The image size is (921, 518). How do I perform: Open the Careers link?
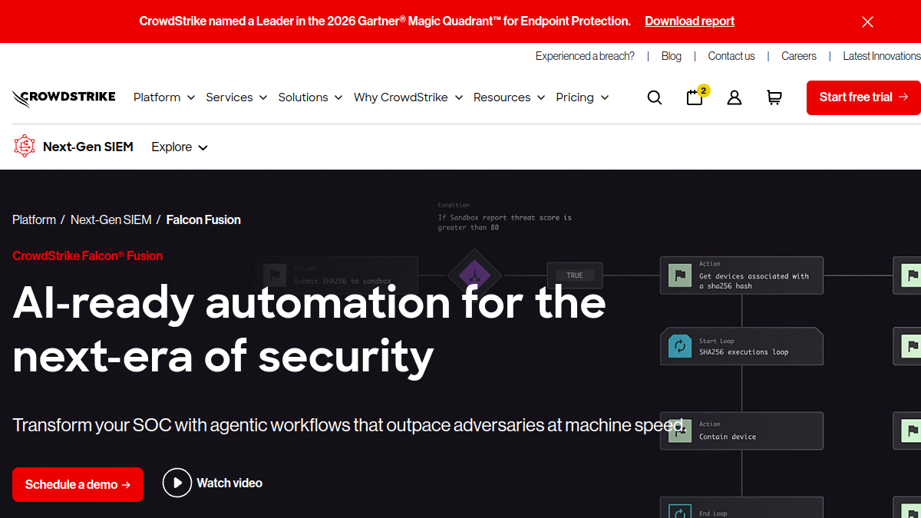(799, 56)
